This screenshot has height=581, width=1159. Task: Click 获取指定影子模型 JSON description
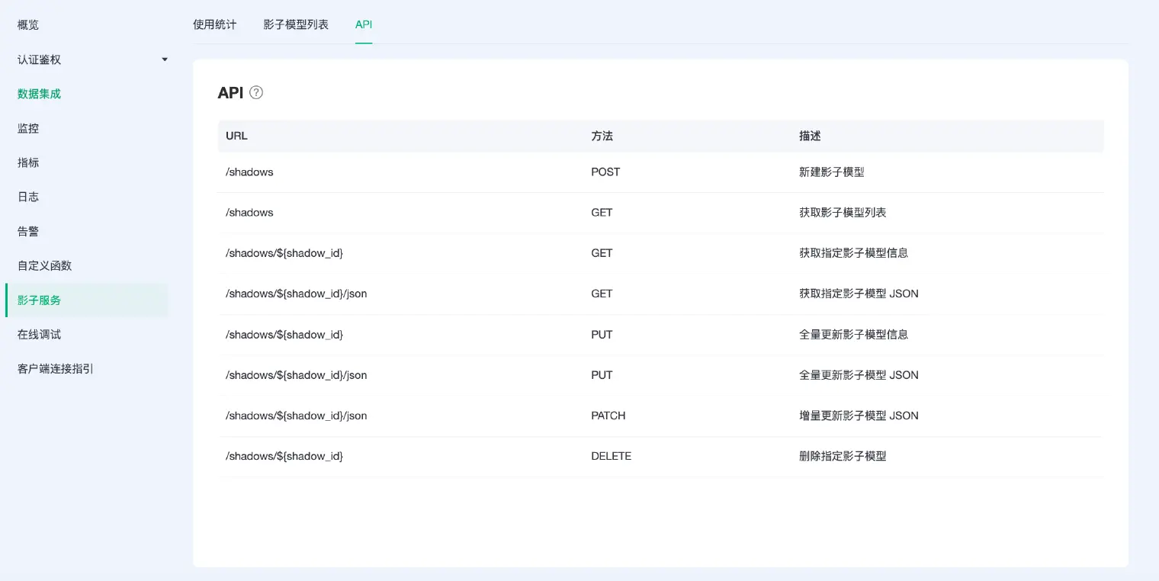tap(859, 294)
